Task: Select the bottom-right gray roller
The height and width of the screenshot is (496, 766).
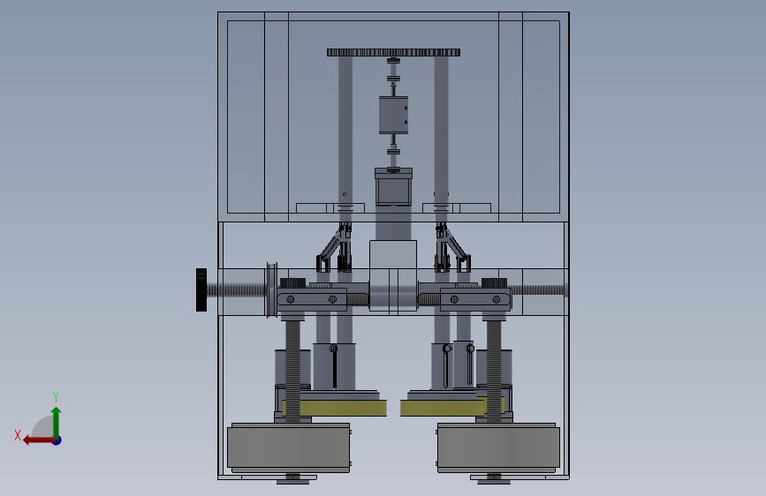Action: click(498, 447)
